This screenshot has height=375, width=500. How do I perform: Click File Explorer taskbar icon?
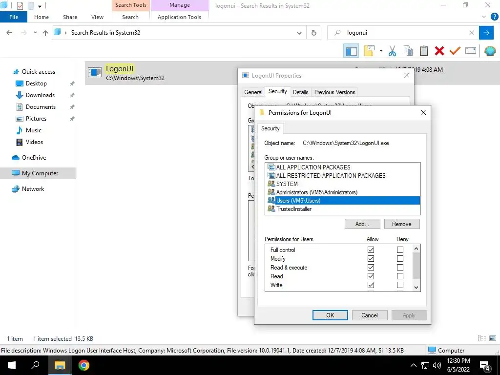[60, 365]
